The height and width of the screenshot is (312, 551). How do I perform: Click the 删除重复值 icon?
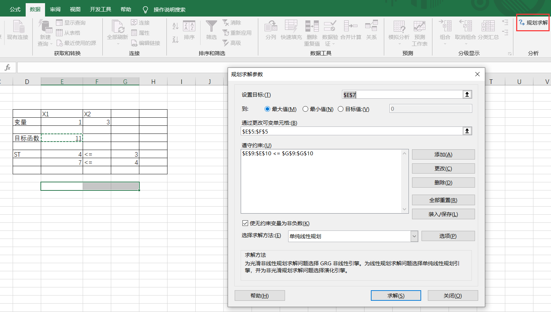(x=312, y=27)
